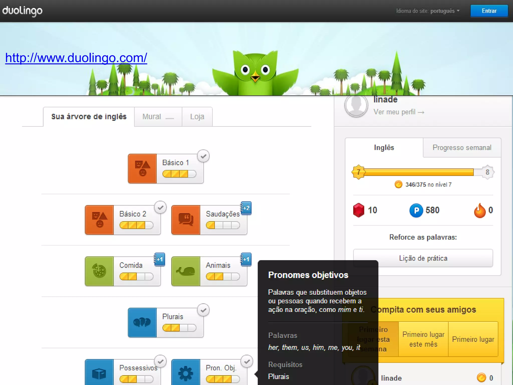Image resolution: width=513 pixels, height=385 pixels.
Task: Click the checkmark badge on Pron. Obj.
Action: coord(247,361)
